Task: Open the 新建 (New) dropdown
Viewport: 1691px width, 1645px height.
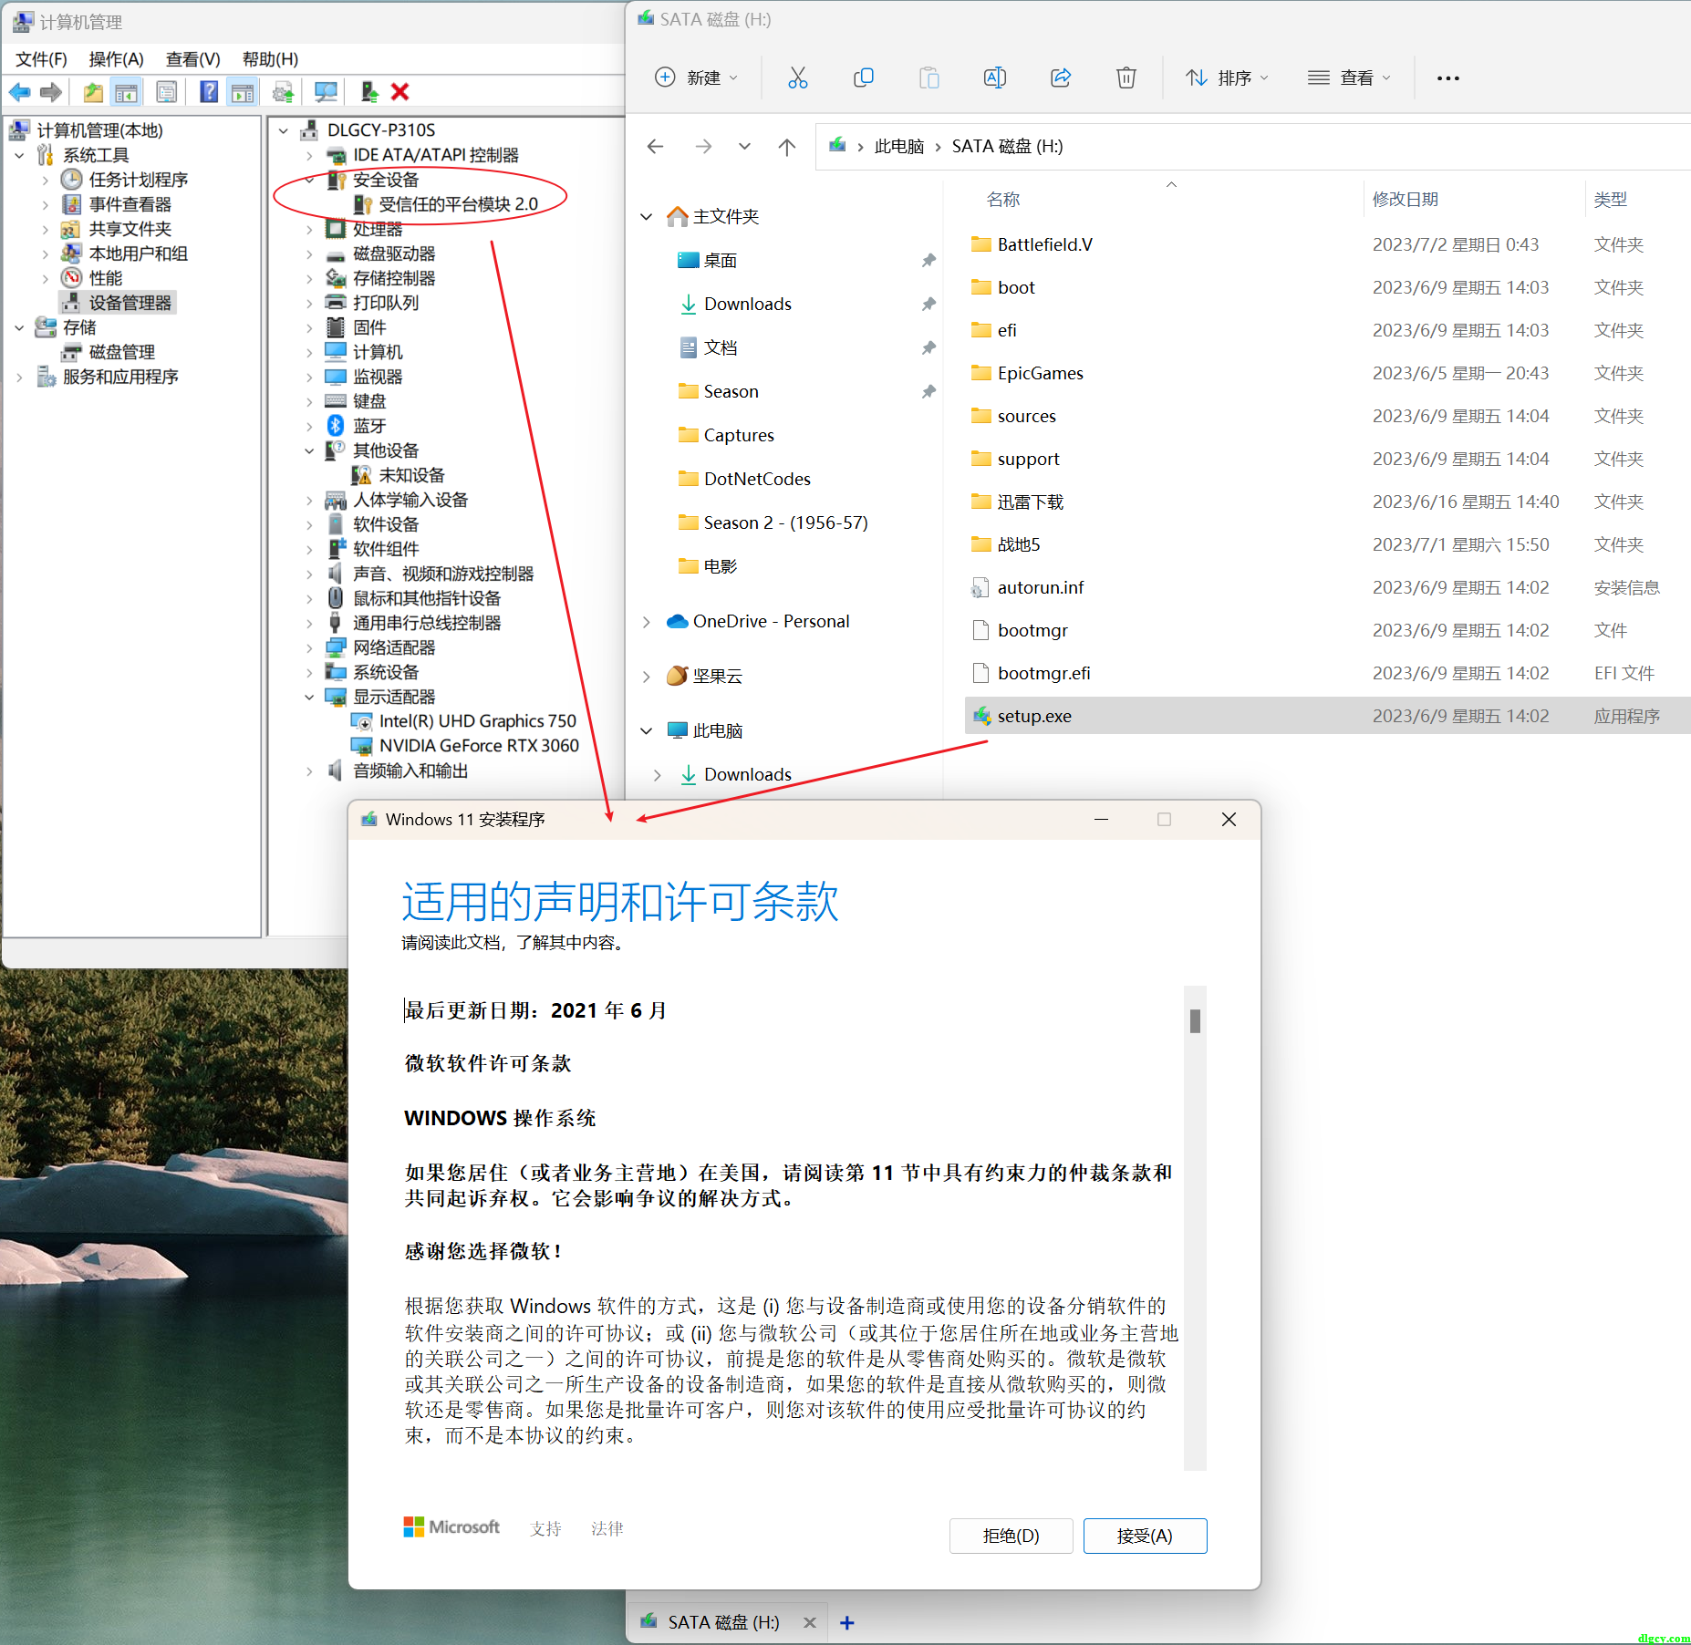Action: point(697,78)
